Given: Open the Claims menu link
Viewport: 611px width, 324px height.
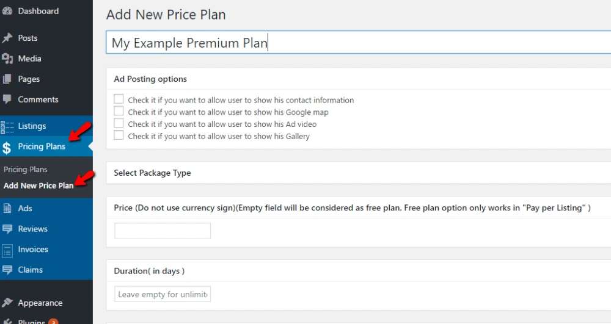Looking at the screenshot, I should (x=30, y=270).
